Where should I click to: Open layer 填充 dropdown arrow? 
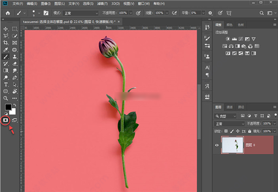275,131
